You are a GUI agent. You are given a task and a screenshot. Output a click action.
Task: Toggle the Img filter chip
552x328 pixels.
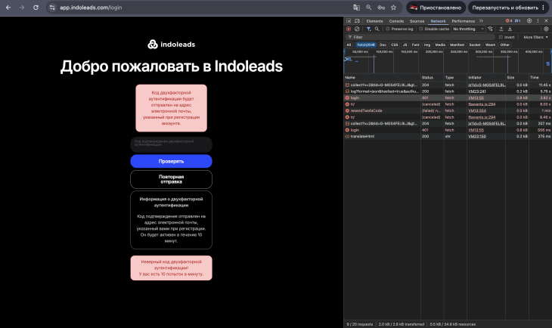point(427,45)
